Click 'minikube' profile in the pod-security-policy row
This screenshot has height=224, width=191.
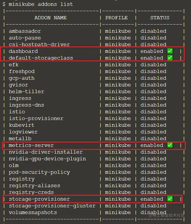point(118,172)
